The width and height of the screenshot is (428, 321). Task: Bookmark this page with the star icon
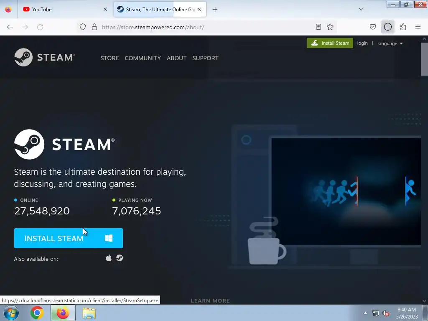[x=330, y=27]
